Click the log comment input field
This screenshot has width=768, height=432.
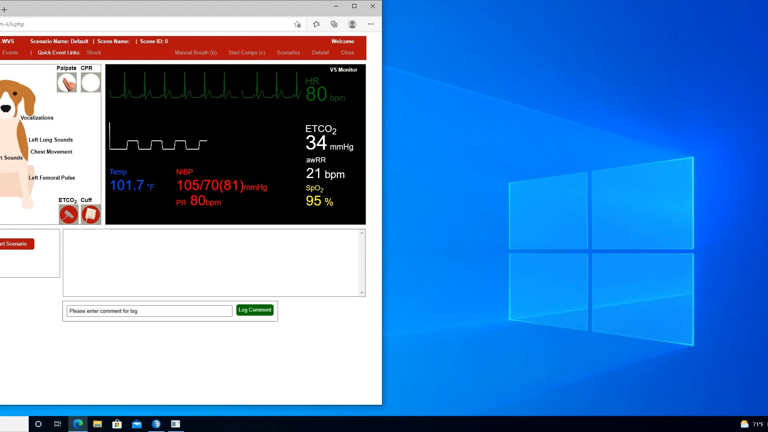point(149,311)
